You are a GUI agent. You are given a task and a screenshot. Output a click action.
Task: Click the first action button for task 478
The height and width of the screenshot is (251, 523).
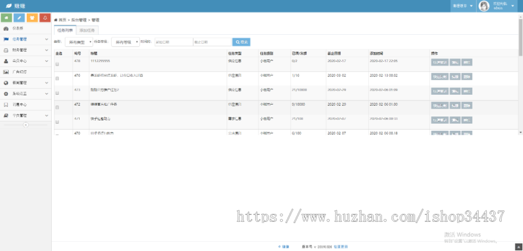pyautogui.click(x=439, y=62)
